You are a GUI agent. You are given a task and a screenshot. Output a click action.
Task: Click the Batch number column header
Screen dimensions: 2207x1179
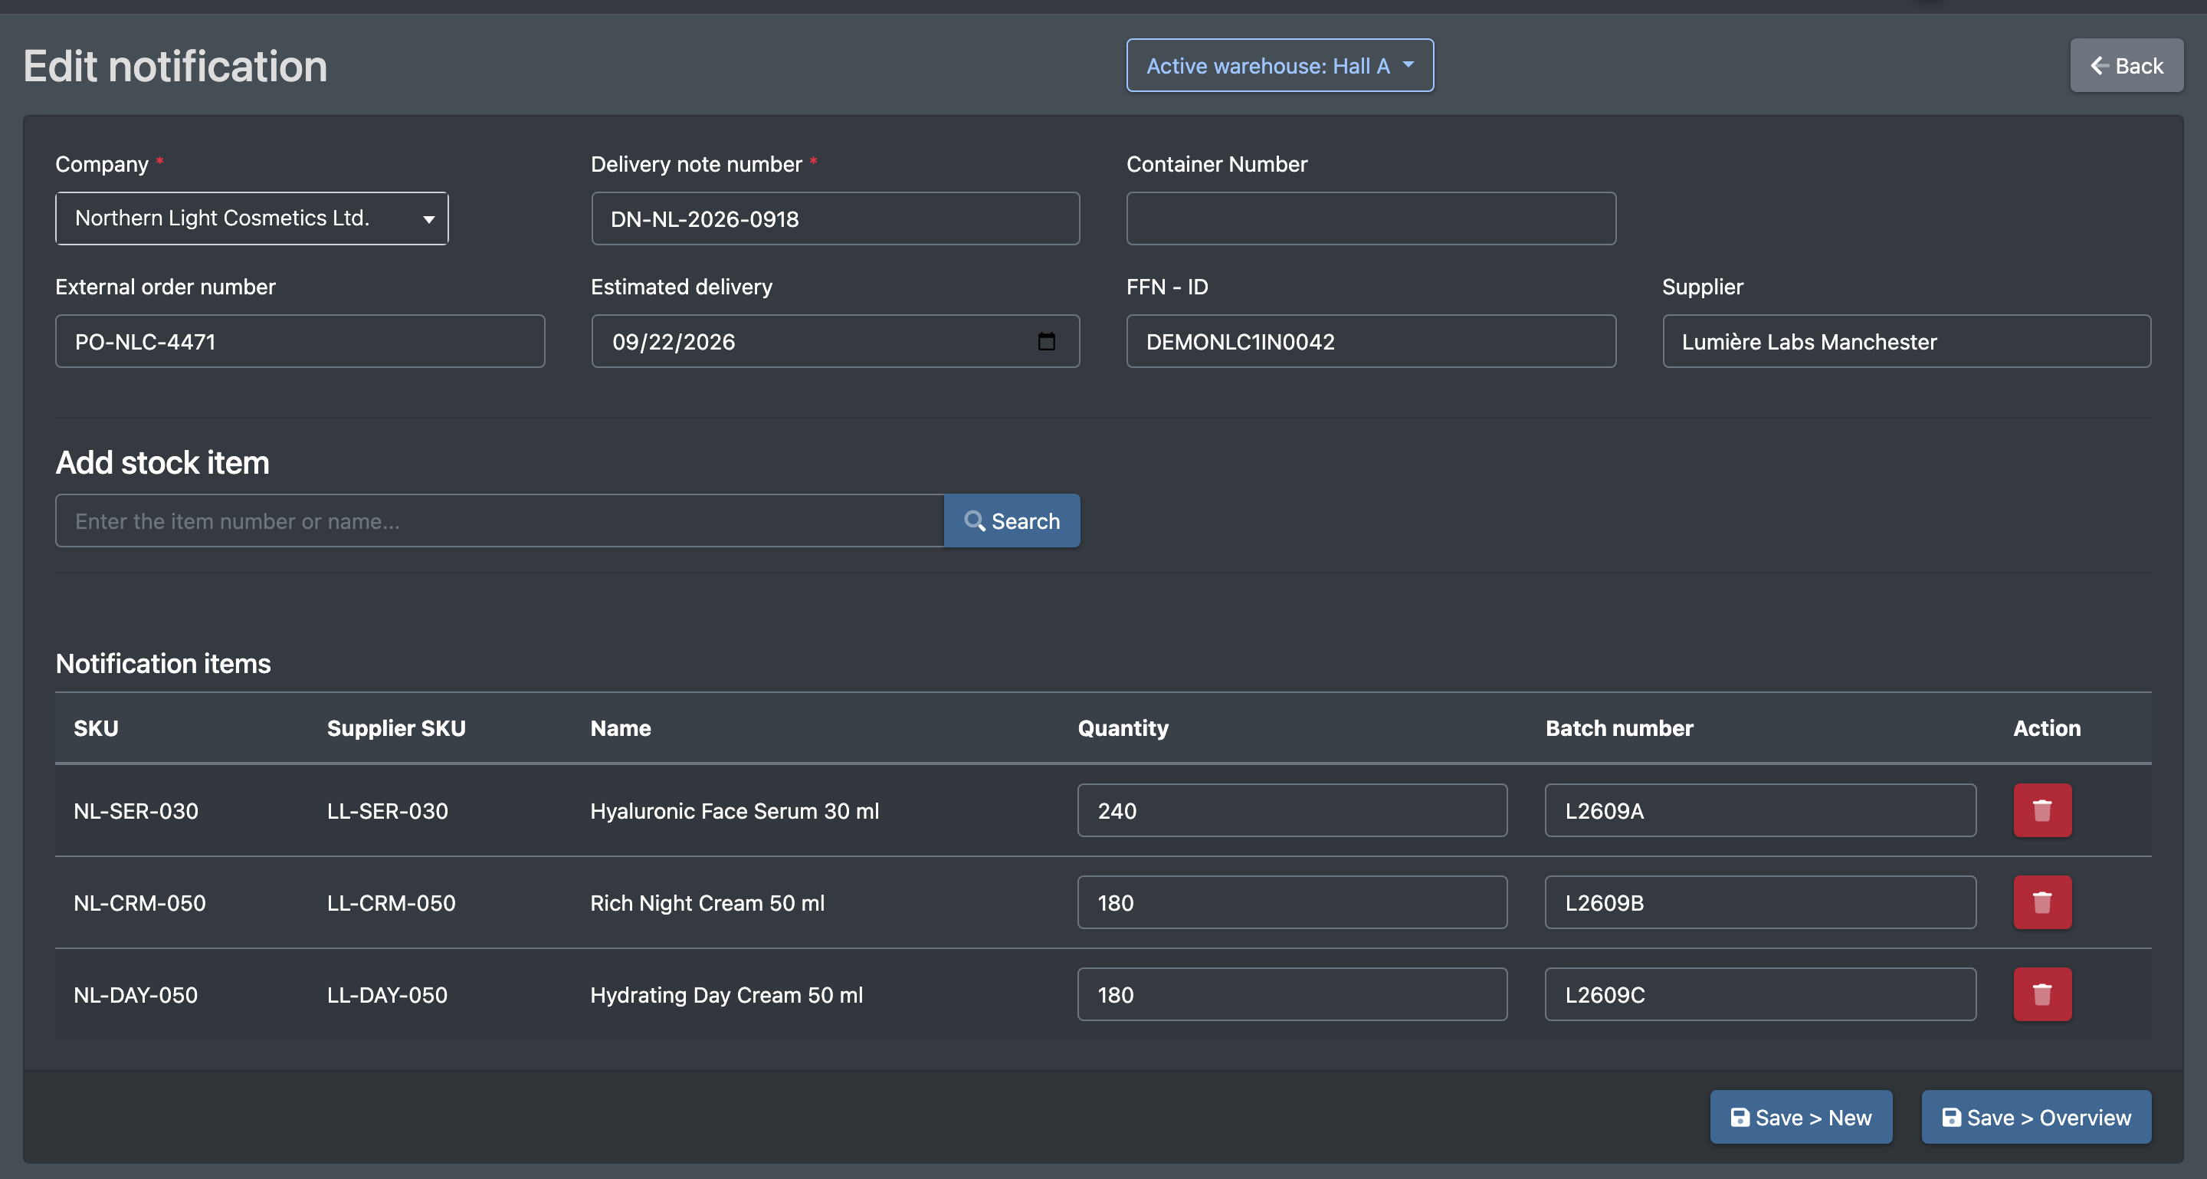pos(1619,728)
